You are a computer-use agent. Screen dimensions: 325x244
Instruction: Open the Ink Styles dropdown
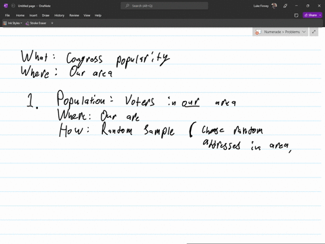(x=13, y=23)
